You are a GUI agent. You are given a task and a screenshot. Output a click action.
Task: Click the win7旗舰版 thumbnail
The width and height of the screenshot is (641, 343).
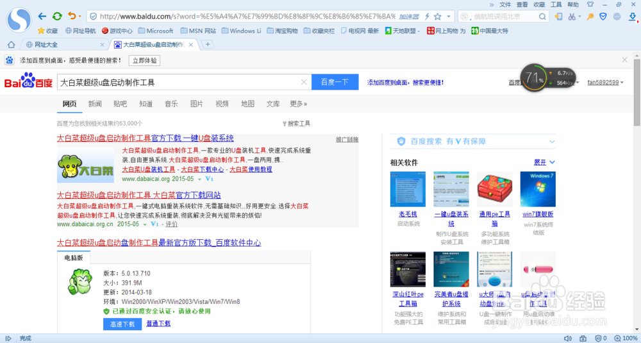(x=538, y=189)
